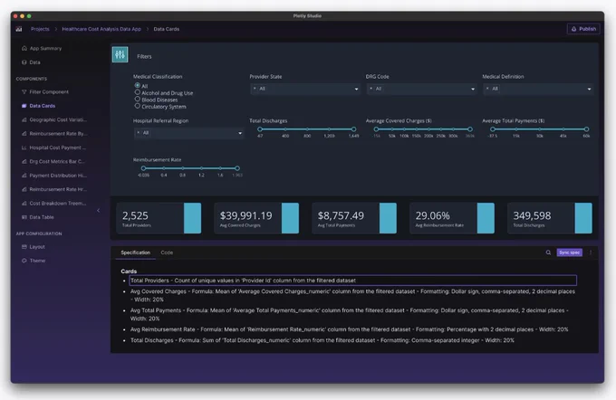This screenshot has height=400, width=616.
Task: Click the 29.06% Avg Reimbursement Rate card
Action: coord(452,218)
